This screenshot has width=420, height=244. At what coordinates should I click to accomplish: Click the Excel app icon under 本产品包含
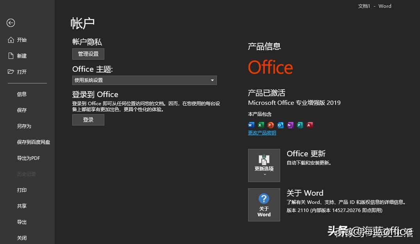pos(261,125)
